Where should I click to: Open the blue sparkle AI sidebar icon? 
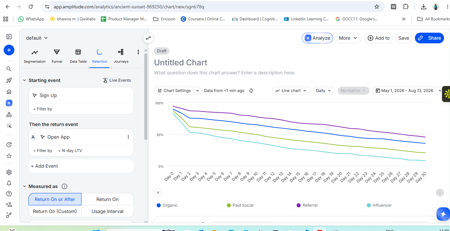click(9, 103)
